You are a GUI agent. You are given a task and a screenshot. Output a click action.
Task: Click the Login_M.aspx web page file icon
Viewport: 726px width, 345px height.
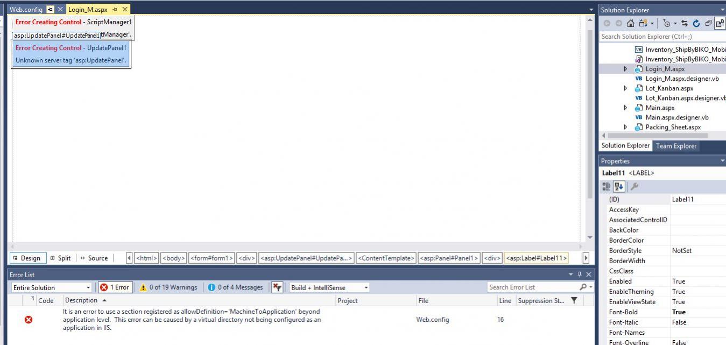click(x=638, y=69)
